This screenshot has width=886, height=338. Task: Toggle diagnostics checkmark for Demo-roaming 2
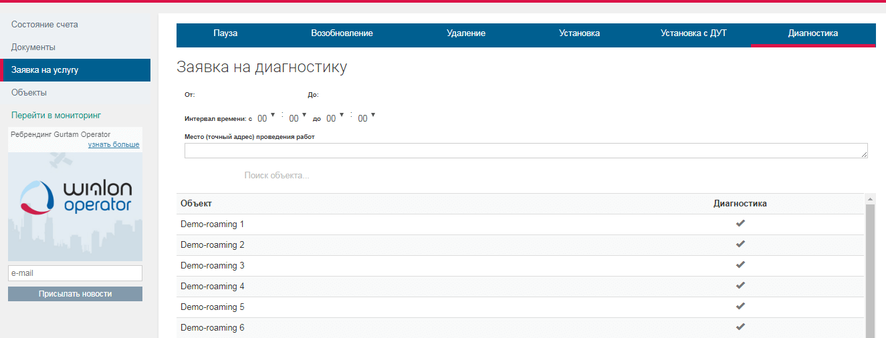tap(740, 244)
